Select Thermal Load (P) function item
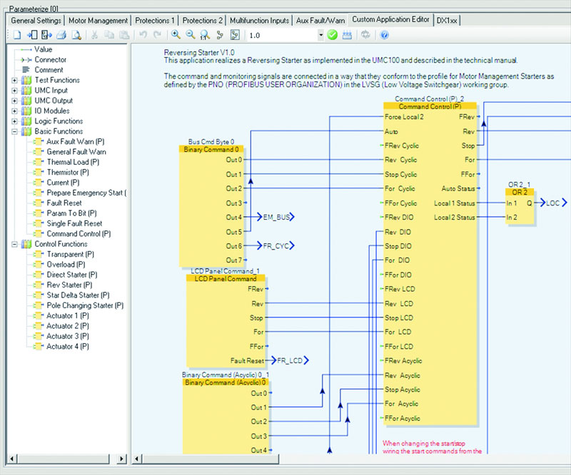 (x=73, y=163)
